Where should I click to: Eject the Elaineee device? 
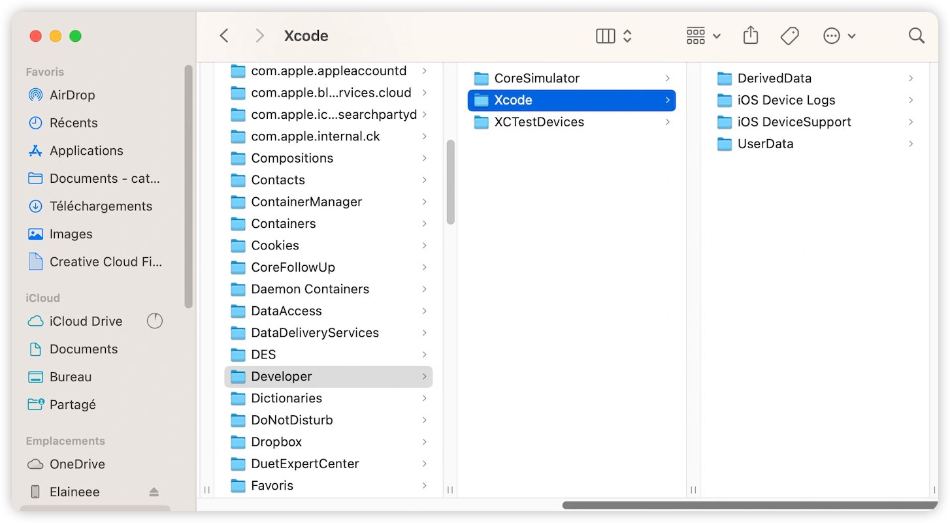point(154,492)
